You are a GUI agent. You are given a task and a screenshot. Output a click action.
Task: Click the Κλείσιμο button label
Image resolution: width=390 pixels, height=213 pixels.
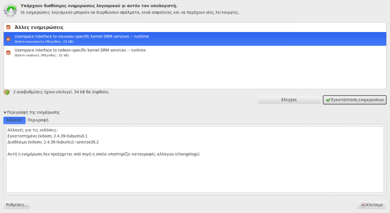pos(374,205)
